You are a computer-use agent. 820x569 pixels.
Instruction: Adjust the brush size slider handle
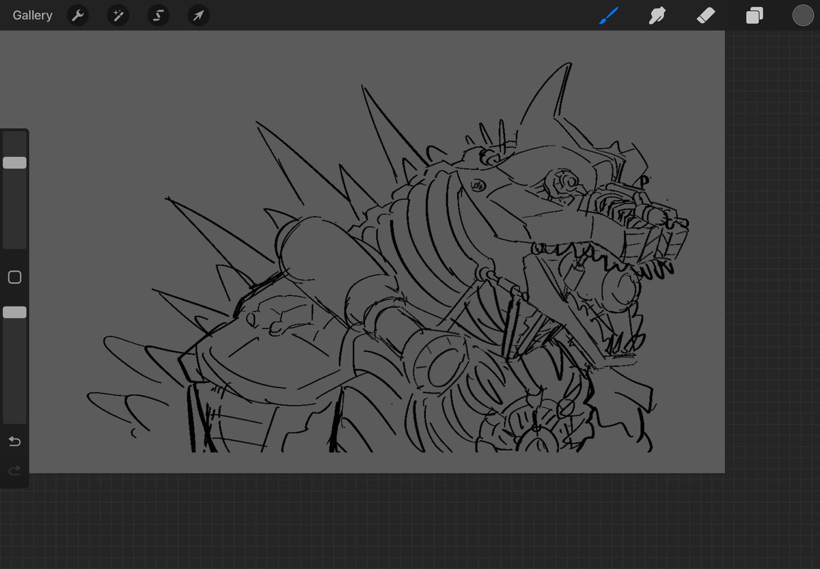click(x=14, y=162)
